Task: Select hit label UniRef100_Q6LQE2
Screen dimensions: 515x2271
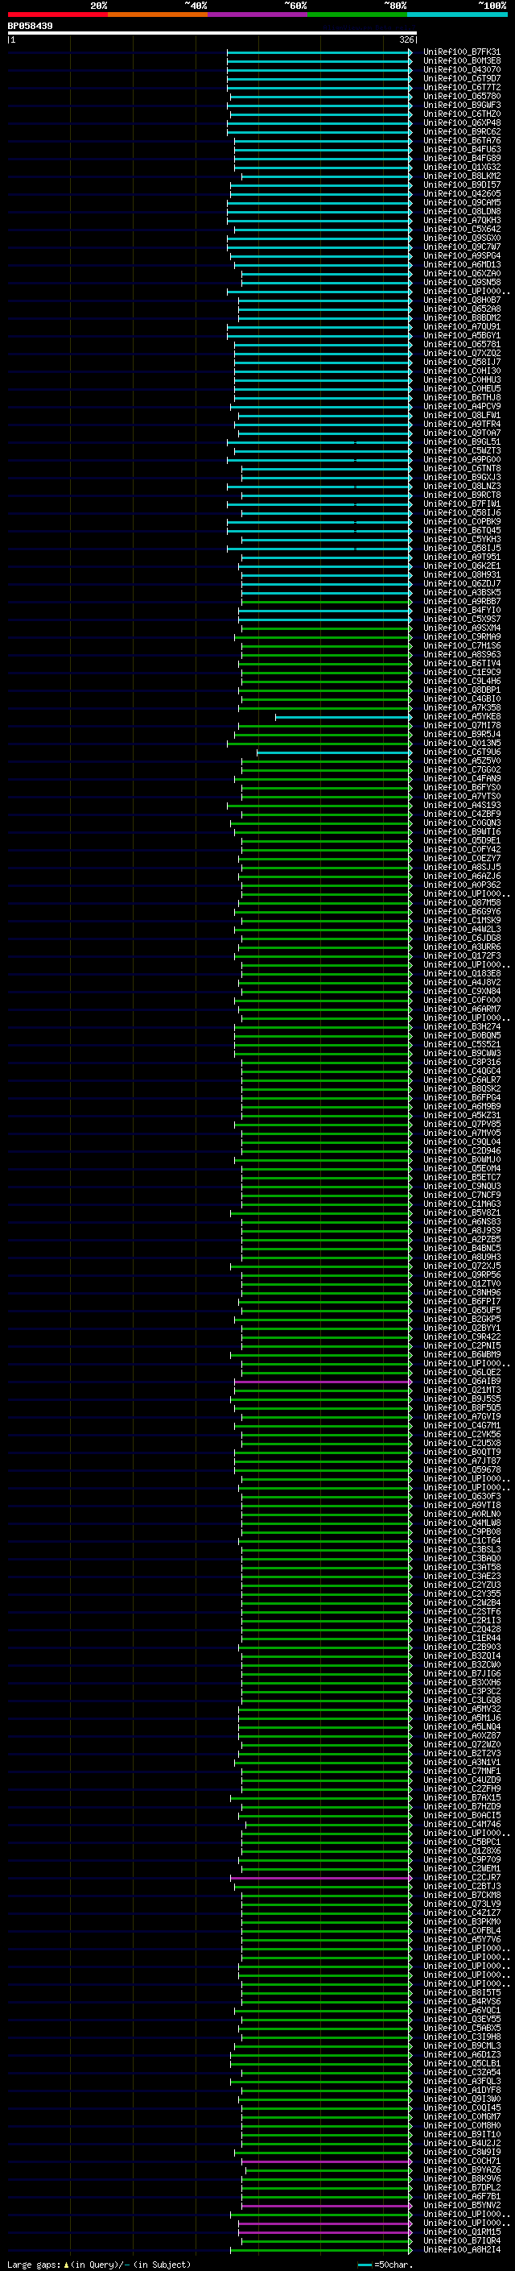Action: pos(462,1373)
